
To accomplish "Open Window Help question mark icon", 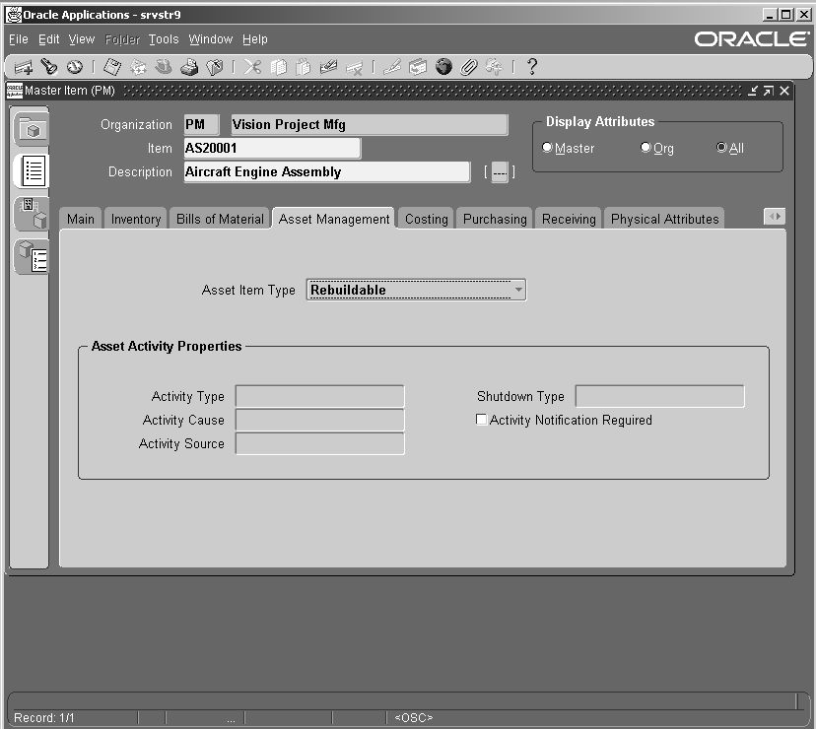I will pos(532,67).
